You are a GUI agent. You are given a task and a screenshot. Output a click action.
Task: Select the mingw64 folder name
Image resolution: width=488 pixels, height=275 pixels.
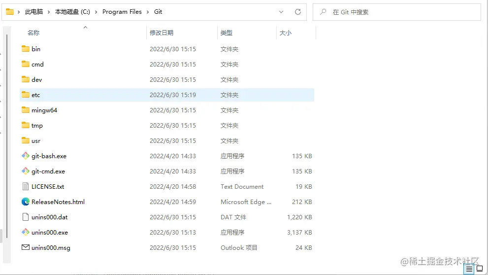pos(44,110)
